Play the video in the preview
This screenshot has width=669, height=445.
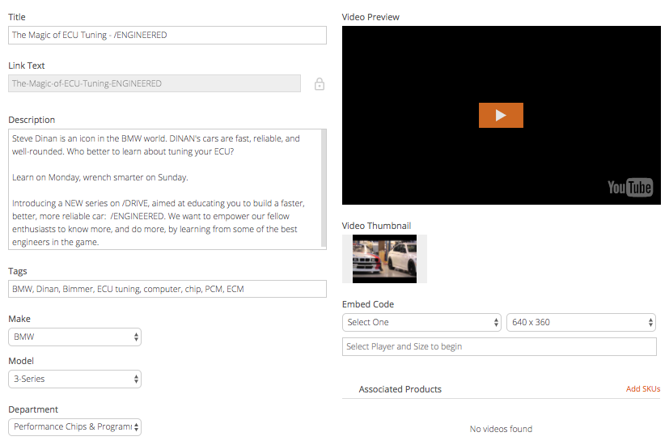(501, 115)
